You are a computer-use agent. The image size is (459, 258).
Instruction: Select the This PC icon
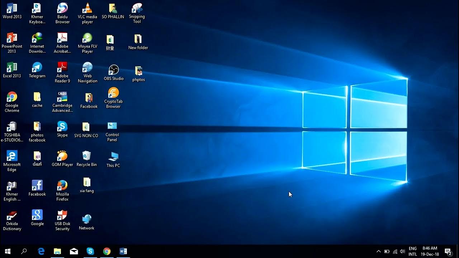tap(113, 160)
